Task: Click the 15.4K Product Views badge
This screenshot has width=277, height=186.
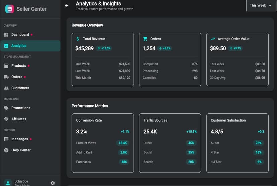Action: click(x=123, y=143)
